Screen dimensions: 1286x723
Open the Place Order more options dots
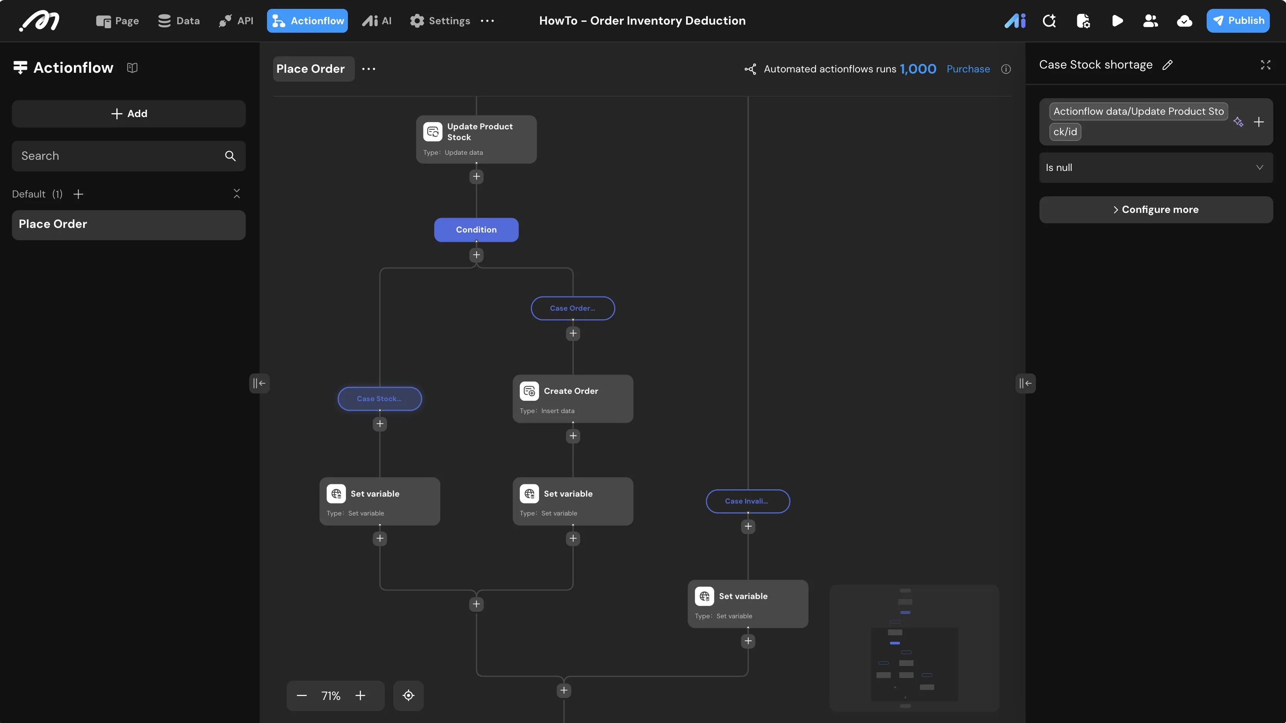(x=368, y=69)
